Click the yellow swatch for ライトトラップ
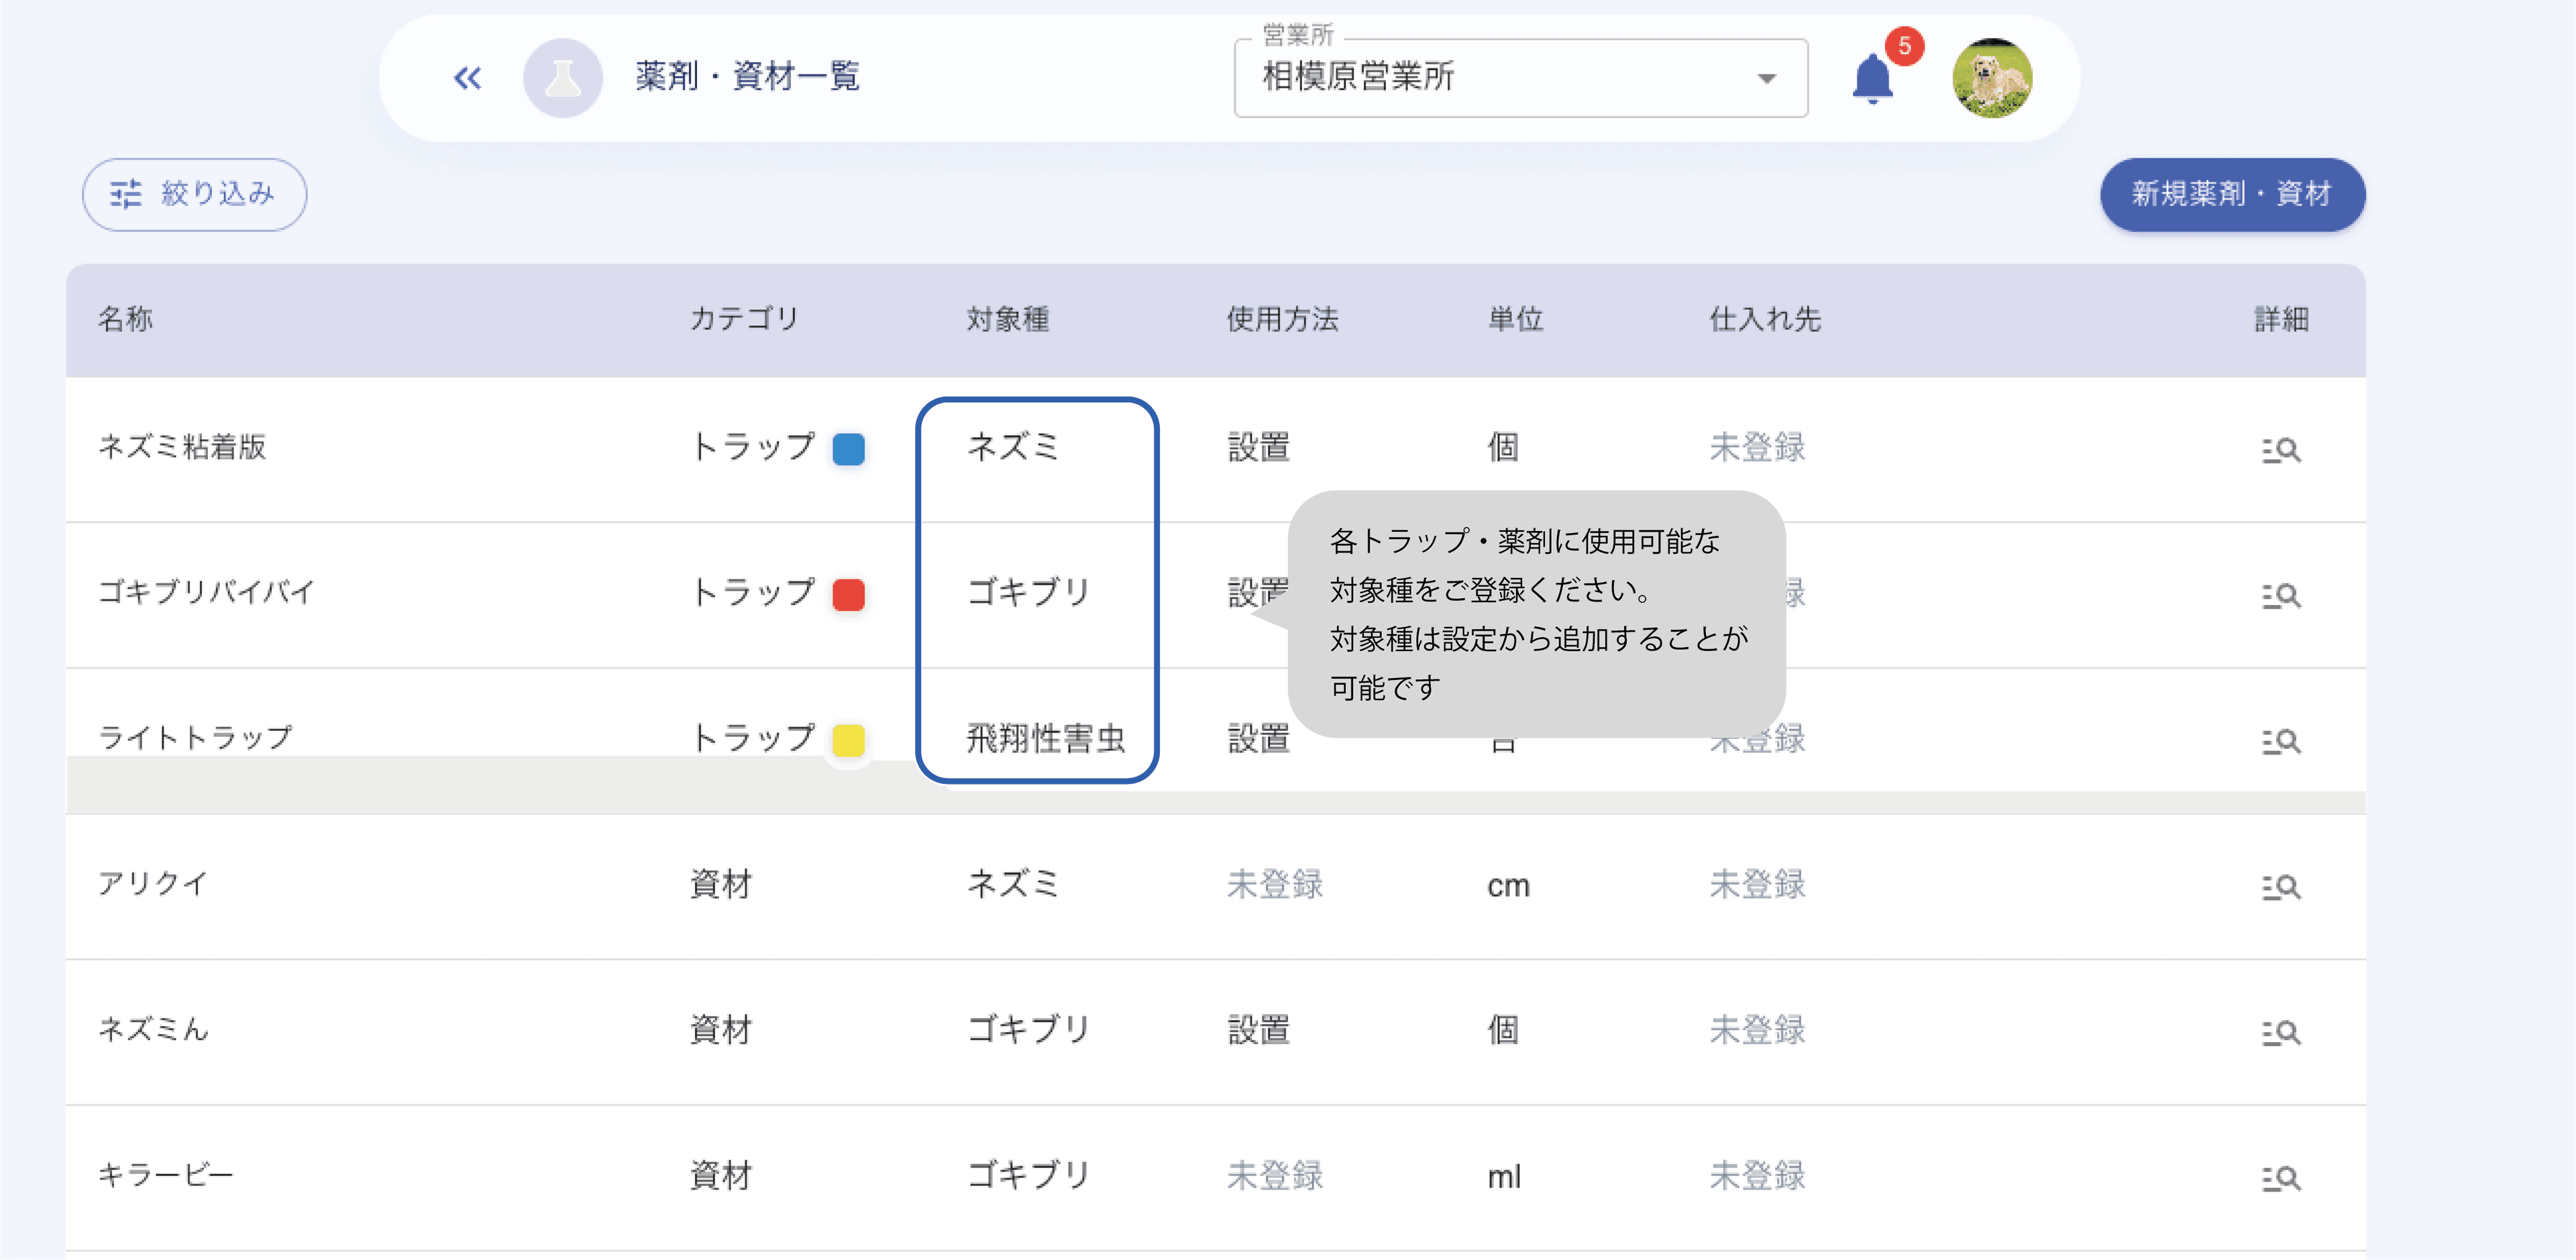Viewport: 2576px width, 1260px height. click(848, 740)
